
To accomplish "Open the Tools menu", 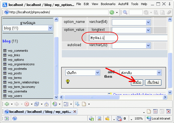I will click(x=135, y=4).
